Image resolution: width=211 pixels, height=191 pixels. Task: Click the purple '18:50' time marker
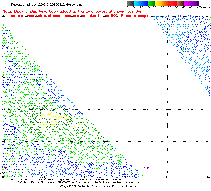(4, 169)
